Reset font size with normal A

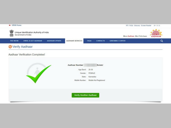click(x=157, y=26)
